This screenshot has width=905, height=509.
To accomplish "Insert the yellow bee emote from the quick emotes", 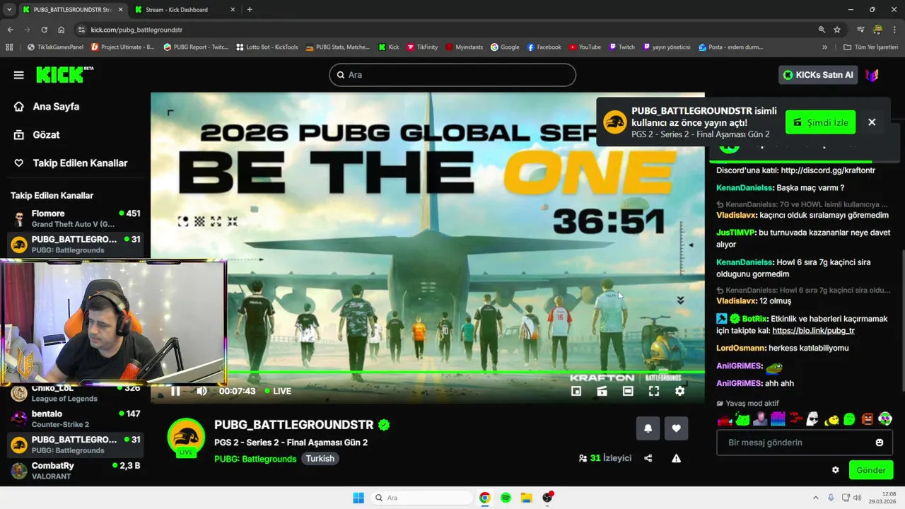I will [x=831, y=419].
